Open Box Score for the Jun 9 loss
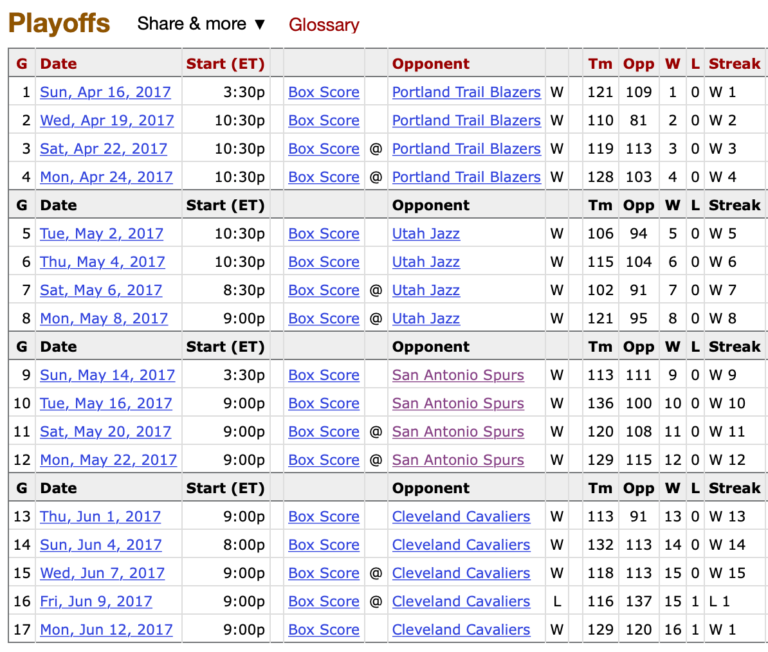768x652 pixels. pos(324,602)
